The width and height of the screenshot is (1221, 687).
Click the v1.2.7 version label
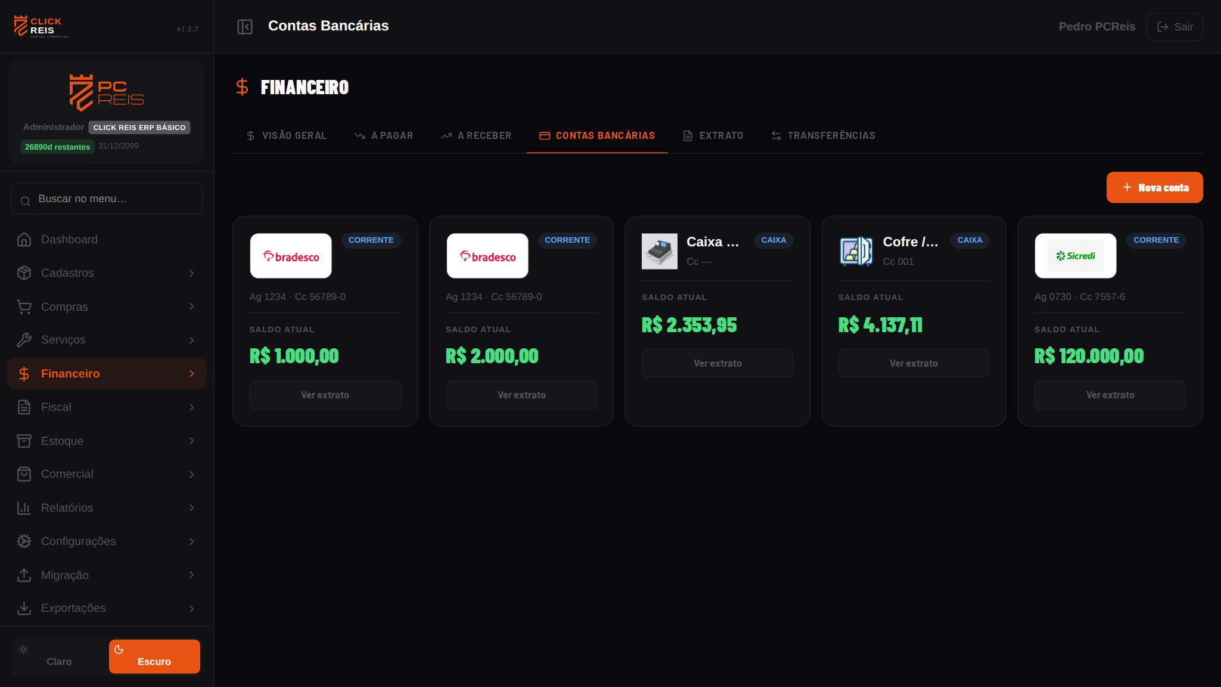point(188,29)
